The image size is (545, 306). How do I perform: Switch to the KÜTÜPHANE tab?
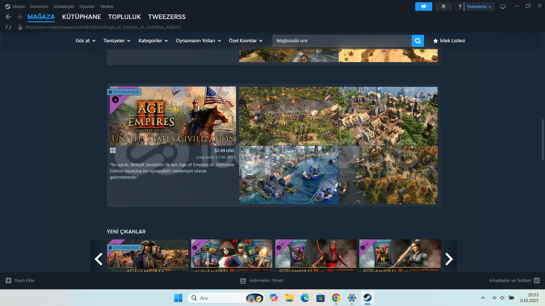pyautogui.click(x=82, y=17)
